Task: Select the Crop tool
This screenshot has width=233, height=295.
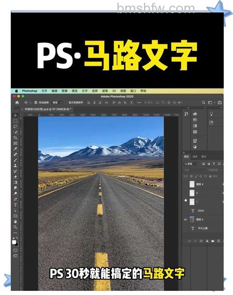Action: 15,138
